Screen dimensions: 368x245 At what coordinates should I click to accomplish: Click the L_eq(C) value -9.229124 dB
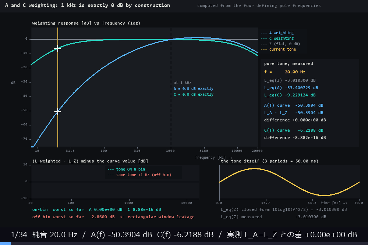[300, 95]
